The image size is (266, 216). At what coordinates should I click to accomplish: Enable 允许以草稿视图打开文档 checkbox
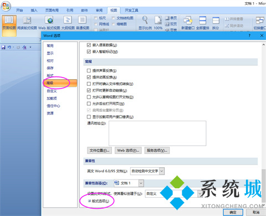tap(89, 97)
